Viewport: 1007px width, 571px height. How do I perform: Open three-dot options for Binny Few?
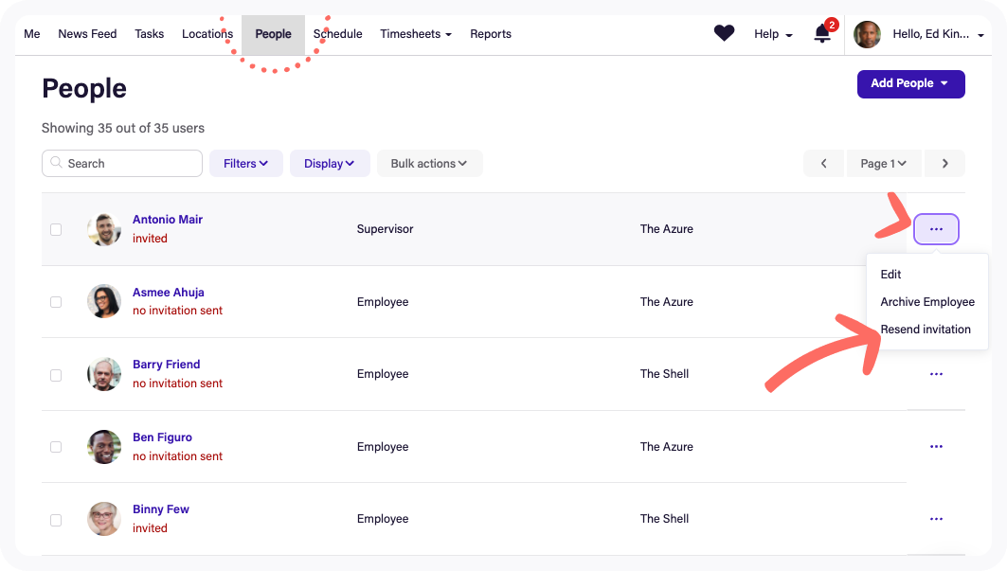pyautogui.click(x=936, y=519)
